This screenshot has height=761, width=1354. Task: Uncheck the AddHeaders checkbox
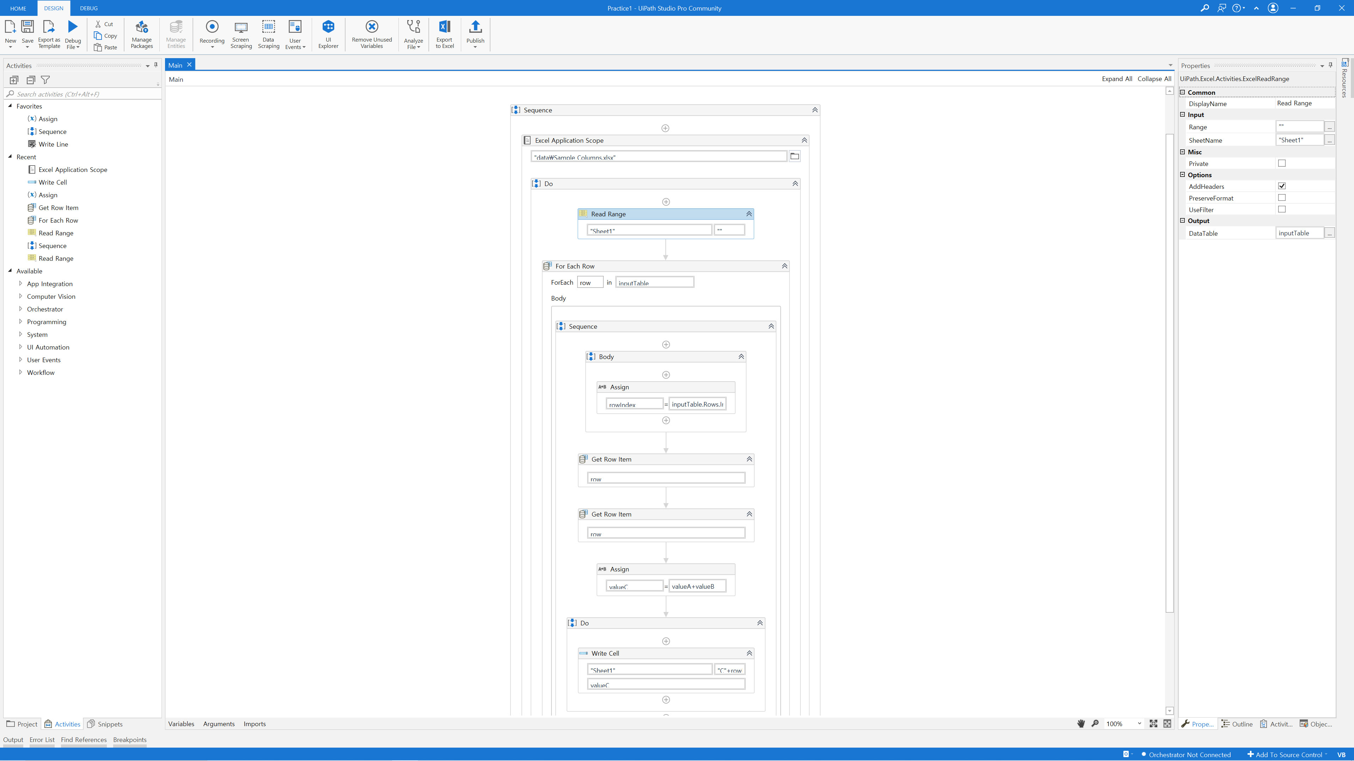pos(1281,186)
